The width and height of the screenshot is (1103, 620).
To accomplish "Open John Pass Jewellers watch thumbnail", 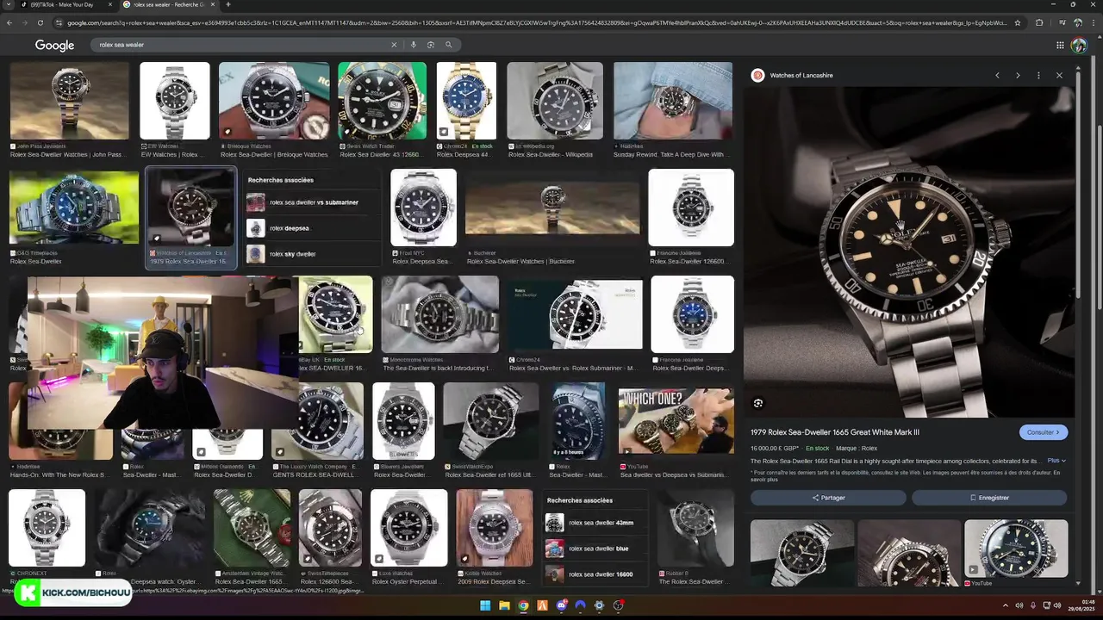I will (x=69, y=101).
